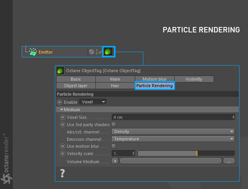The image size is (248, 189).
Task: Switch to the Visibility tab
Action: tap(194, 79)
